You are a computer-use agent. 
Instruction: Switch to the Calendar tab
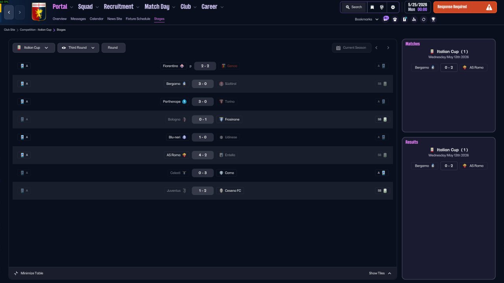96,19
